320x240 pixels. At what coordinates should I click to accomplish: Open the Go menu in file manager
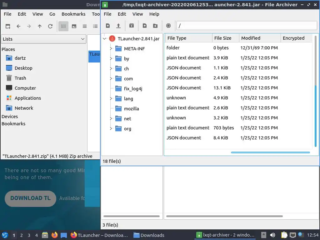(52, 14)
